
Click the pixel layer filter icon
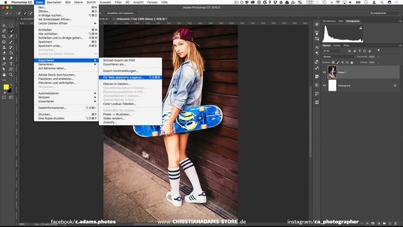pos(349,51)
